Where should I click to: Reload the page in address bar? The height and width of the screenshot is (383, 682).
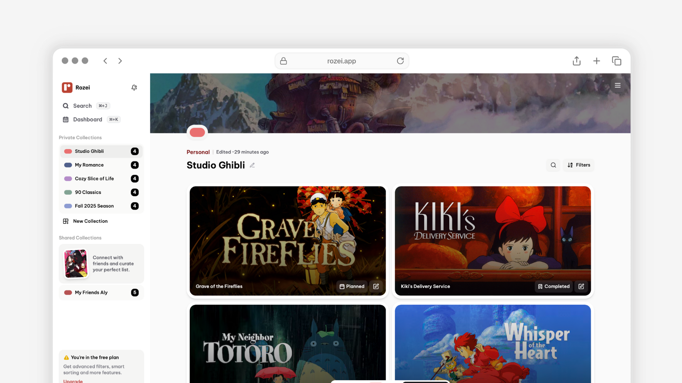click(x=400, y=61)
